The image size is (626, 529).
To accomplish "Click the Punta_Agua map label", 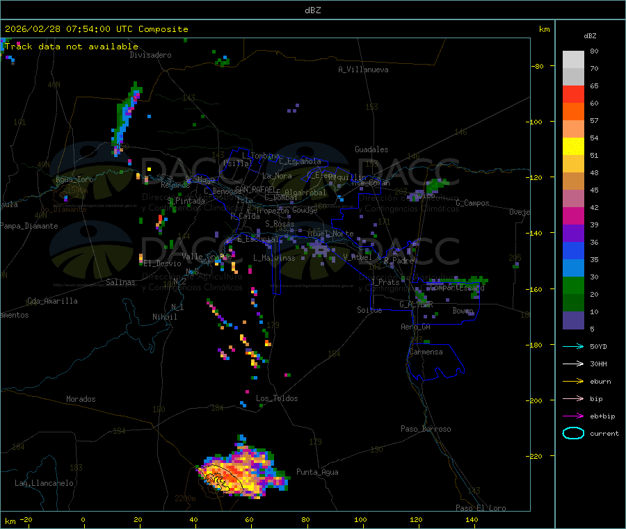I will point(317,472).
